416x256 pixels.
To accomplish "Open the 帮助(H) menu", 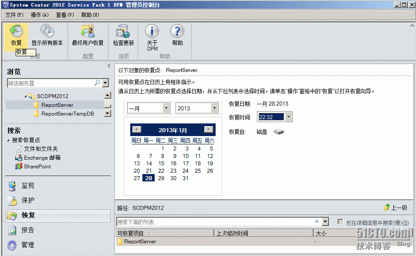I will pos(90,15).
